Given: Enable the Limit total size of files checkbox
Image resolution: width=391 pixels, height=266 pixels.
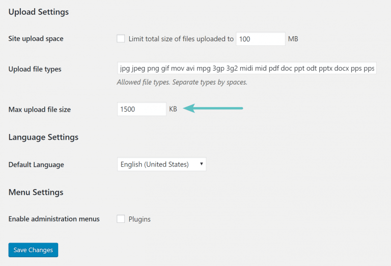Looking at the screenshot, I should [x=121, y=39].
